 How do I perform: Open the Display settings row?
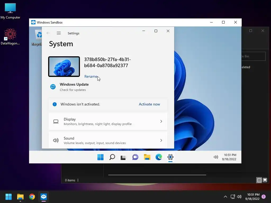click(108, 121)
